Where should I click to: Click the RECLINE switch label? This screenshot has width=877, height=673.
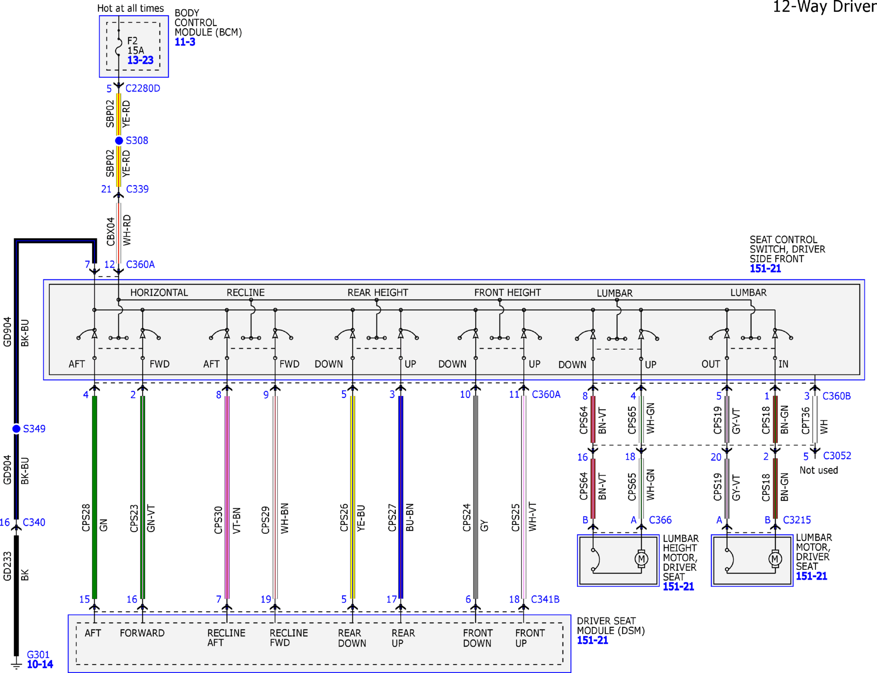tap(246, 292)
